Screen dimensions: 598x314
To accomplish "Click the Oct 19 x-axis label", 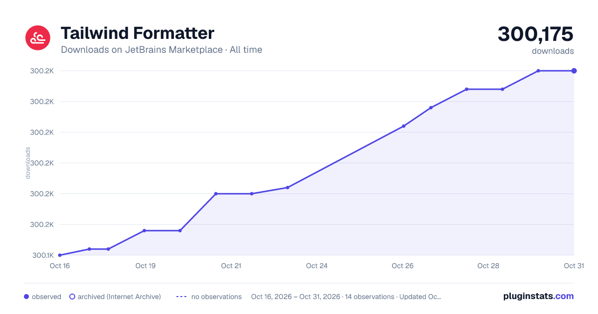I will (x=146, y=266).
